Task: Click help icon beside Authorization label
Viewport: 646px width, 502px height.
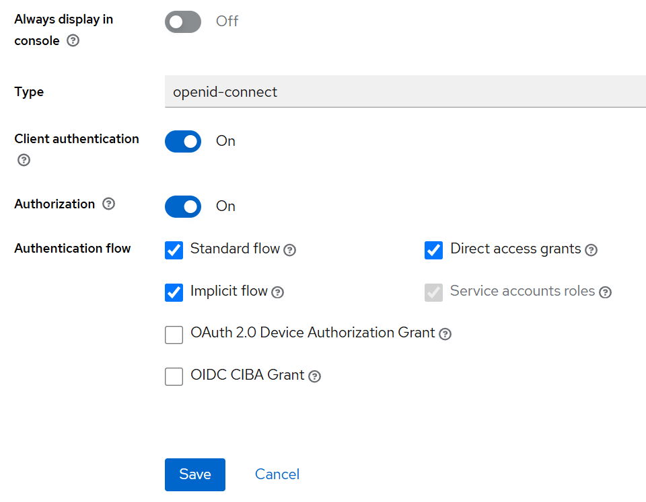Action: click(x=108, y=204)
